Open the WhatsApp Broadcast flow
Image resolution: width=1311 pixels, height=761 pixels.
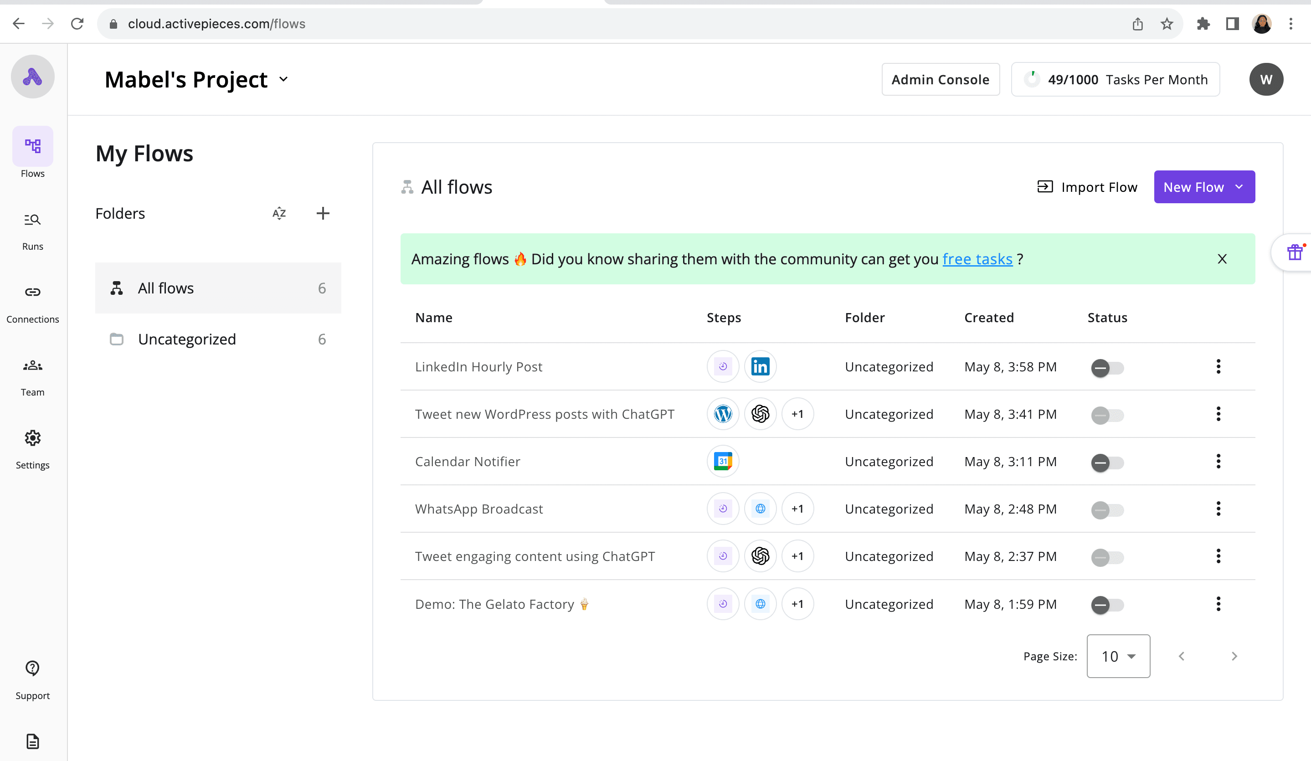pyautogui.click(x=479, y=509)
